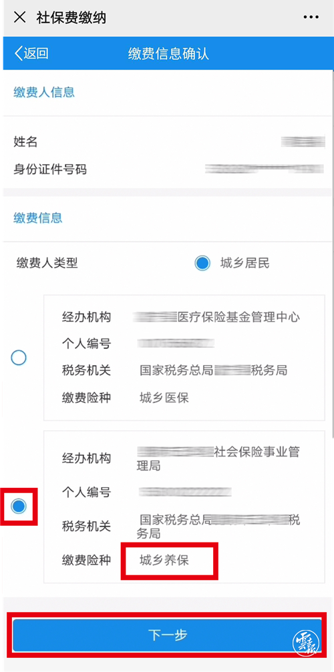The image size is (334, 672).
Task: Tap the 社会保险事业管理局 agency text
Action: pyautogui.click(x=218, y=458)
